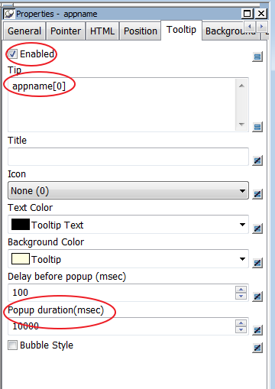
Task: Click link icon next to Icon dropdown
Action: coord(257,194)
